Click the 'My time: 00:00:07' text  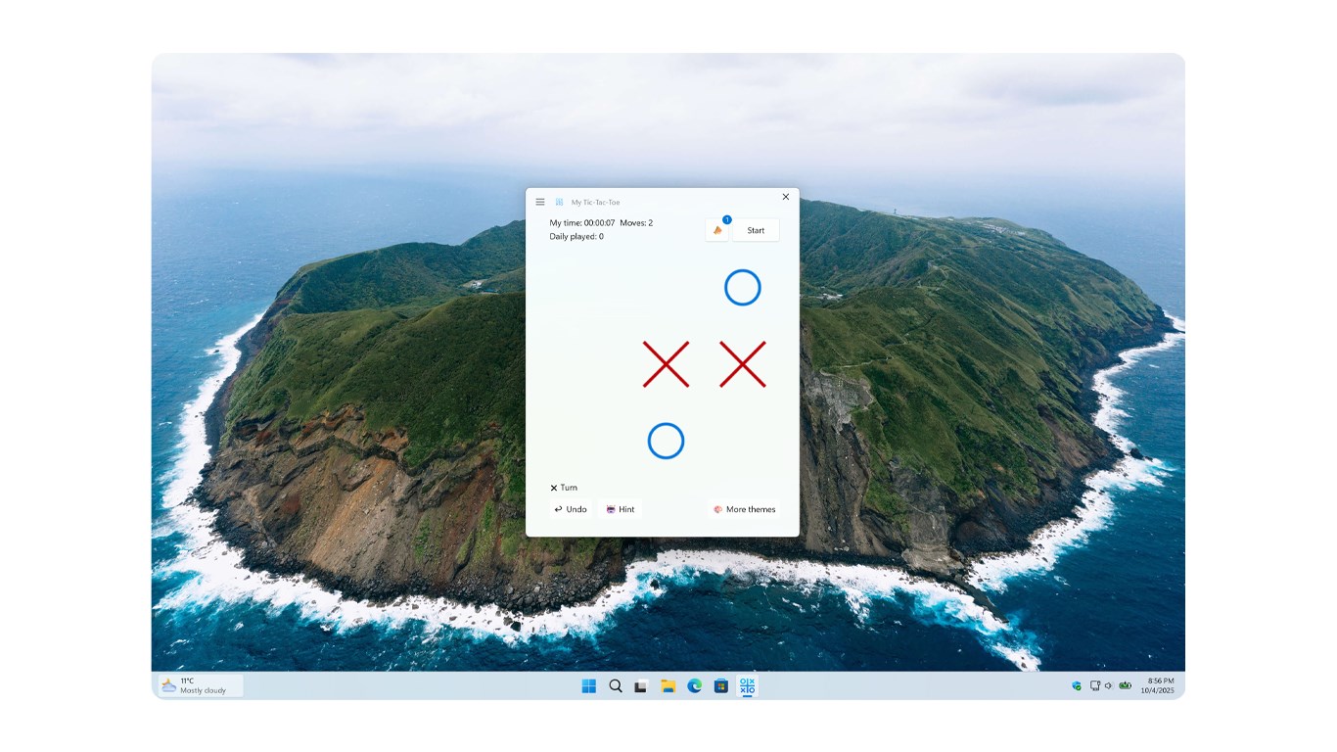[582, 223]
